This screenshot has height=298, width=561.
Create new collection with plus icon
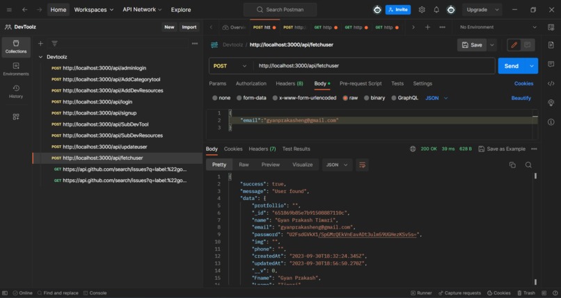coord(40,44)
